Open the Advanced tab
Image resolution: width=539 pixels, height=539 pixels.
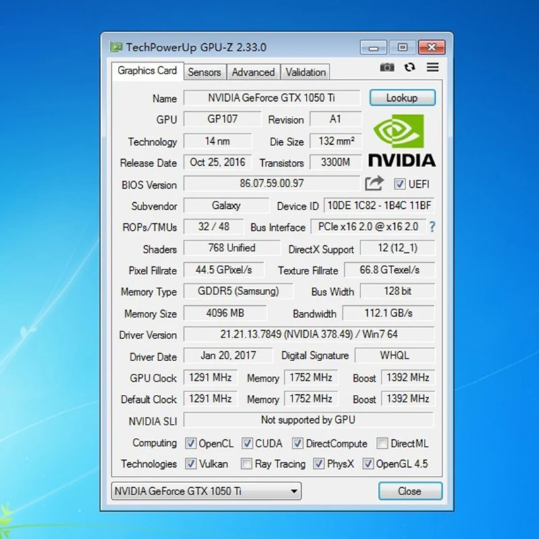(253, 72)
